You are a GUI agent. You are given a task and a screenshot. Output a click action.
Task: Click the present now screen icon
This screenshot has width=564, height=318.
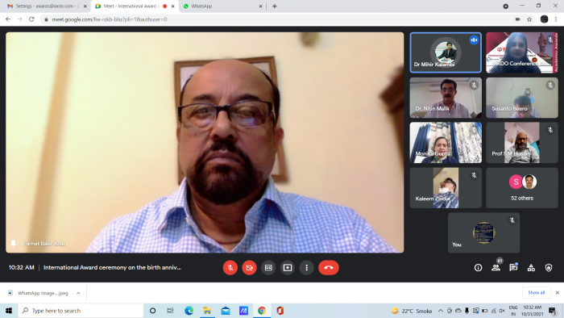point(288,268)
